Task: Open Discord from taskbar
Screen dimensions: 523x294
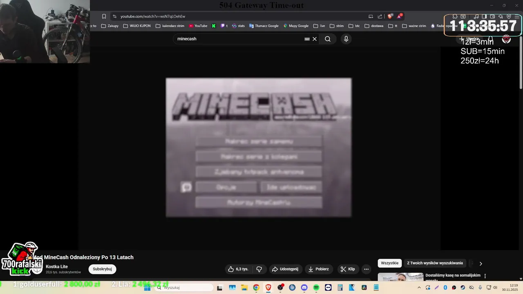Action: click(x=304, y=287)
